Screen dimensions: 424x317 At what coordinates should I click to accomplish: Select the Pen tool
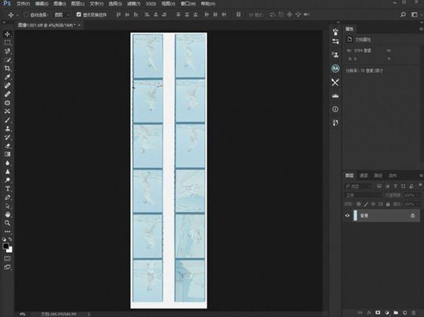[x=7, y=197]
